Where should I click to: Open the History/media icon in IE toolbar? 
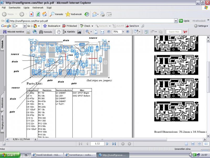click(x=87, y=14)
